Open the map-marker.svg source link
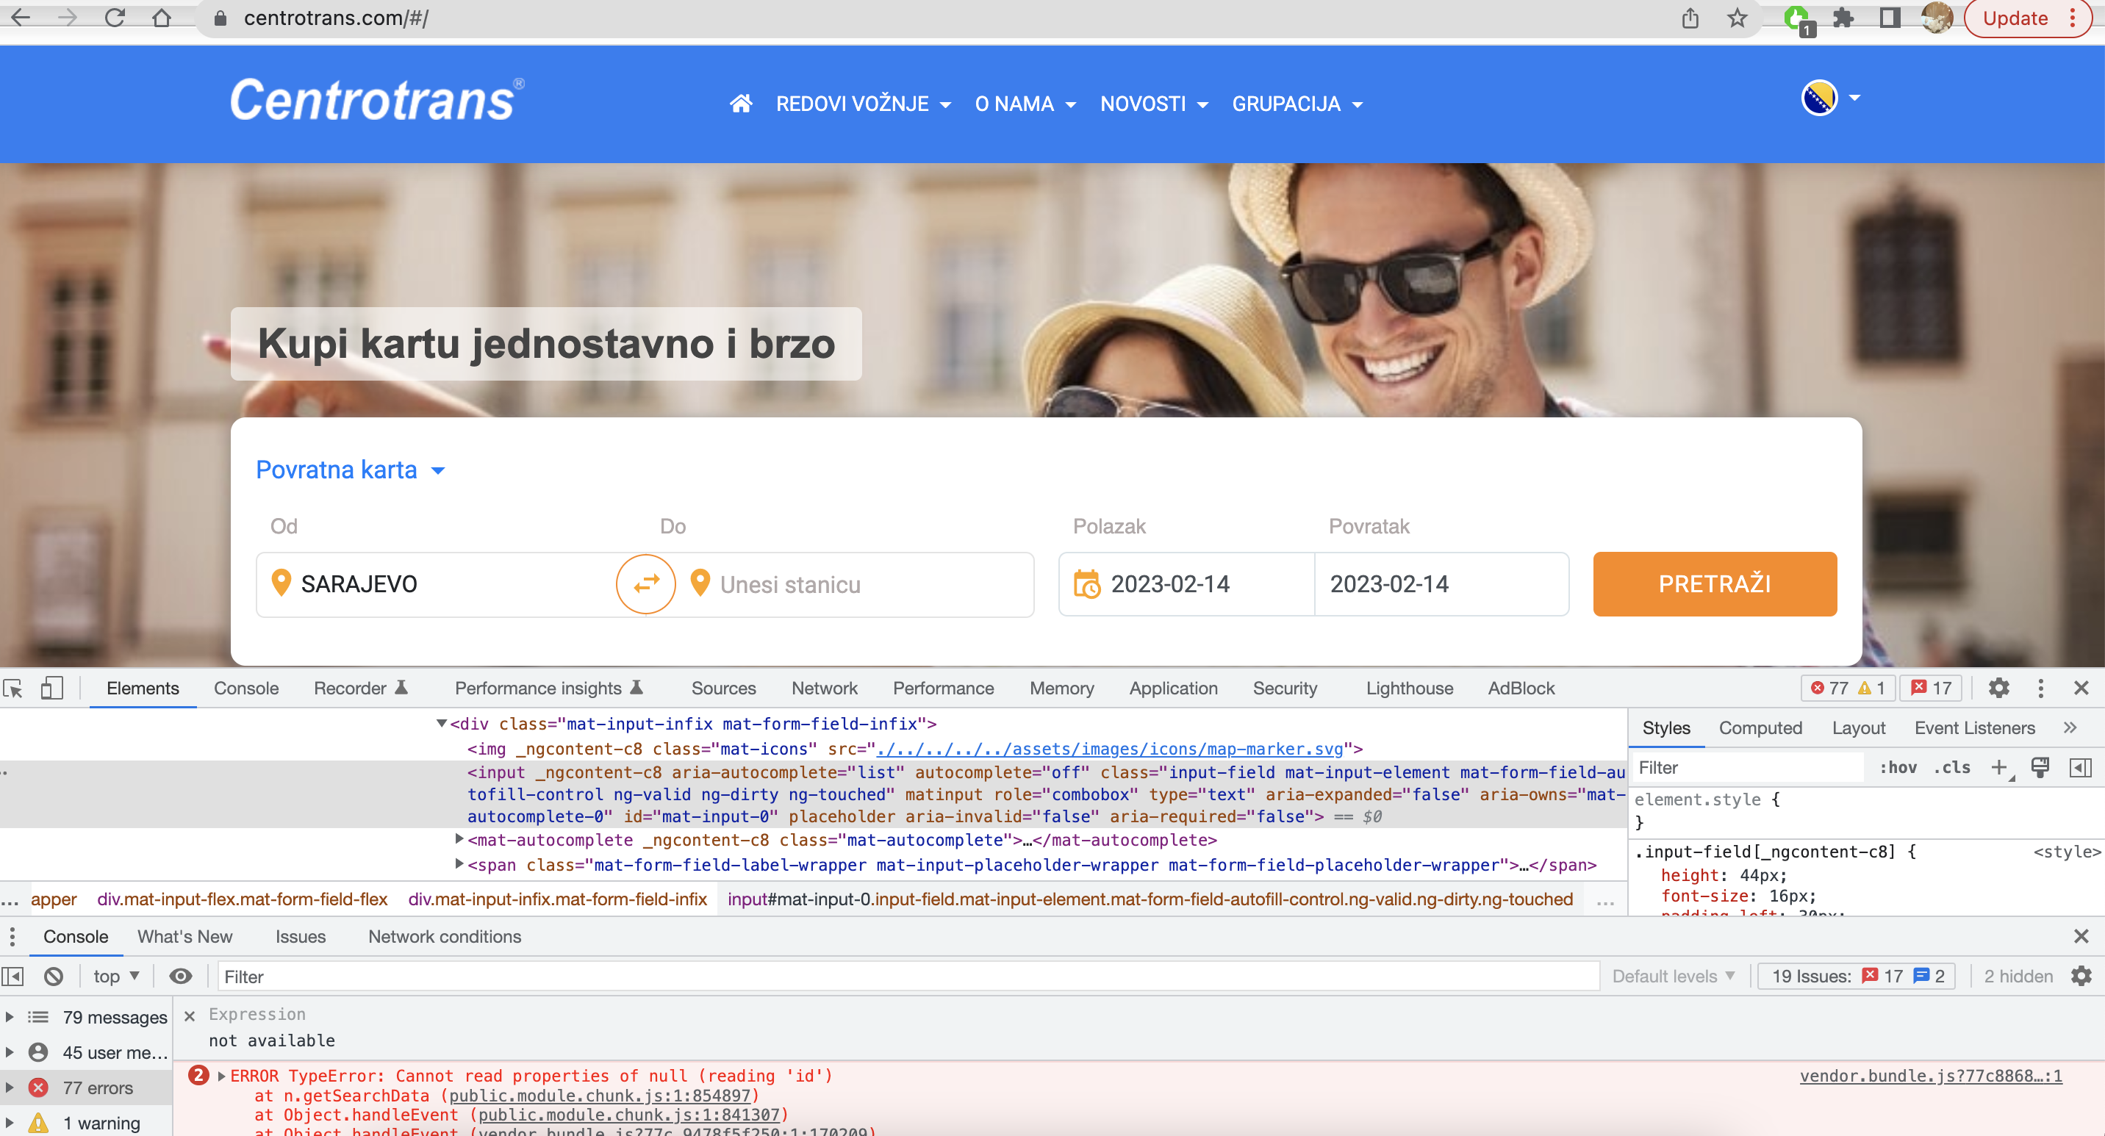The image size is (2105, 1136). coord(1109,748)
